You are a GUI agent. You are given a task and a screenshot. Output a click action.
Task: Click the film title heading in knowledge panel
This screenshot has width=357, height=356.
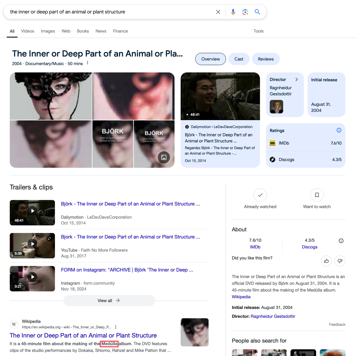point(97,54)
